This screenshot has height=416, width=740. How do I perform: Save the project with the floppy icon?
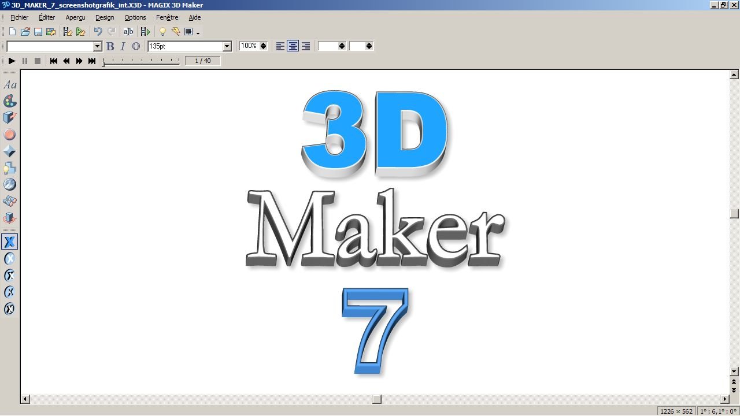(38, 32)
